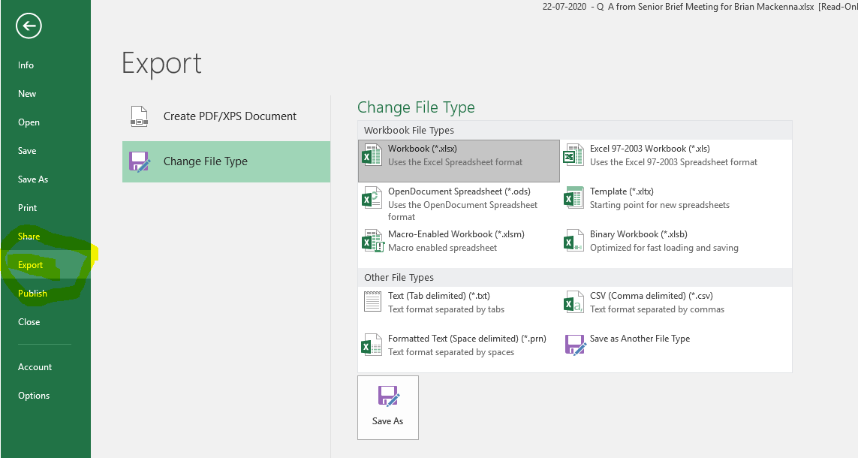Click the back arrow to exit backstage
This screenshot has width=858, height=458.
[x=28, y=26]
